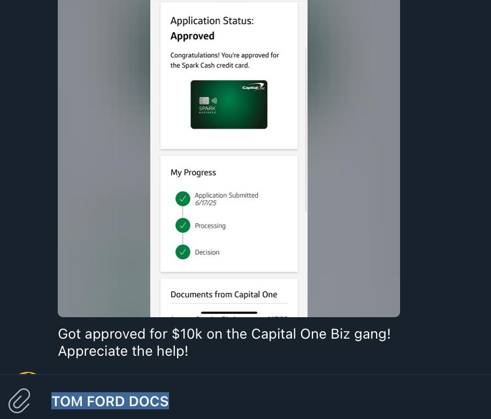The image size is (491, 419).
Task: Click the Capital One logo on card
Action: (254, 87)
